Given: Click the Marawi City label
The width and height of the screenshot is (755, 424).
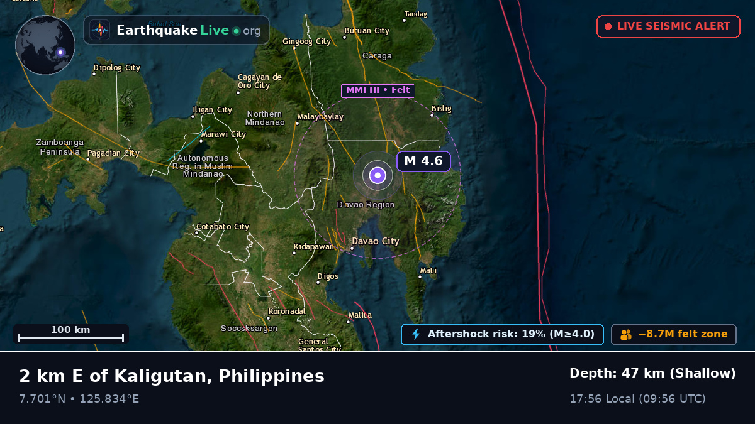Looking at the screenshot, I should point(223,134).
